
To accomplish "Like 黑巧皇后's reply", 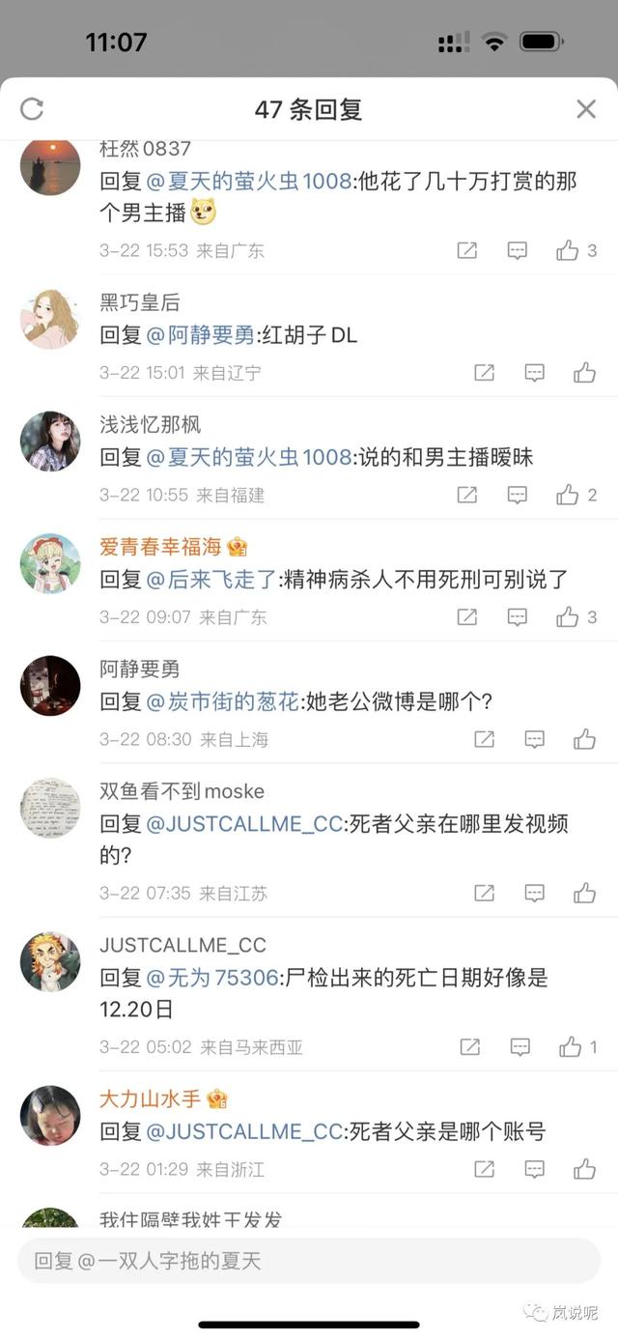I will pyautogui.click(x=584, y=373).
